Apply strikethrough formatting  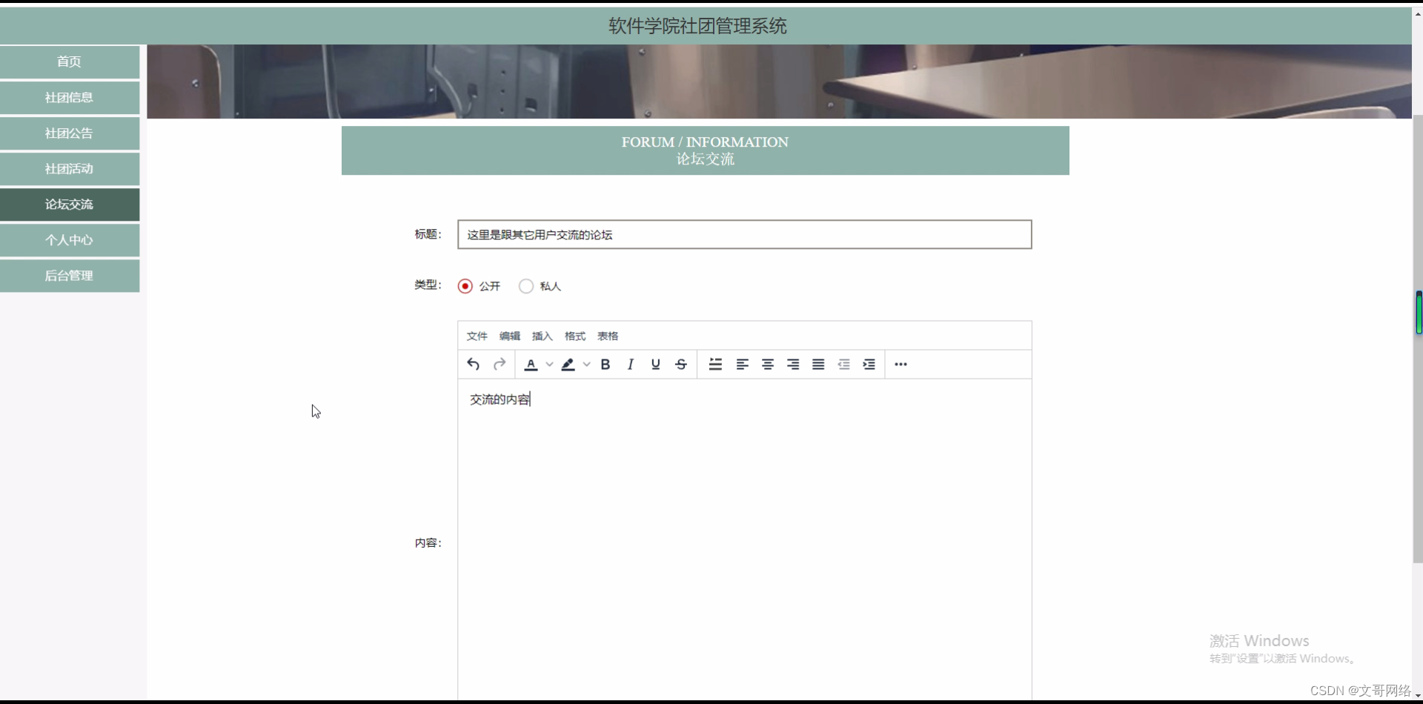point(680,364)
